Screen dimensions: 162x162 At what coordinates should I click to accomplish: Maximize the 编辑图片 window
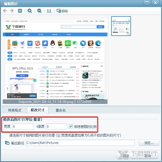[x=147, y=3]
